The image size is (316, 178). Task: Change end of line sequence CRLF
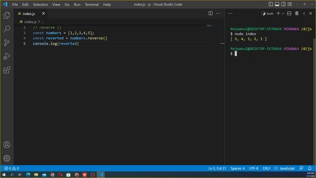click(266, 168)
